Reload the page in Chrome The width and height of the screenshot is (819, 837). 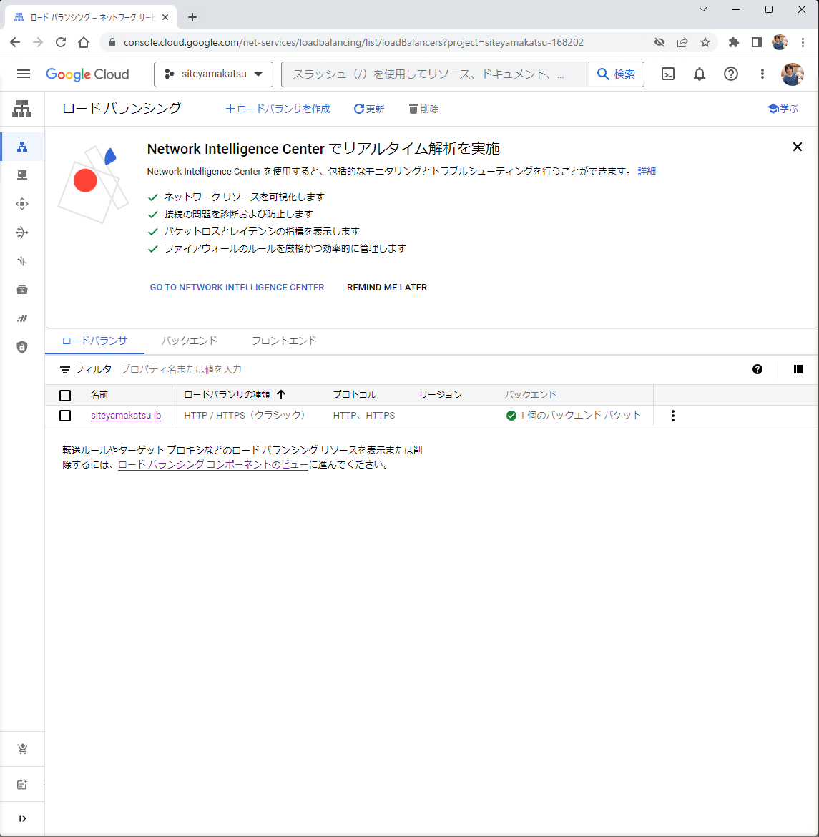61,42
